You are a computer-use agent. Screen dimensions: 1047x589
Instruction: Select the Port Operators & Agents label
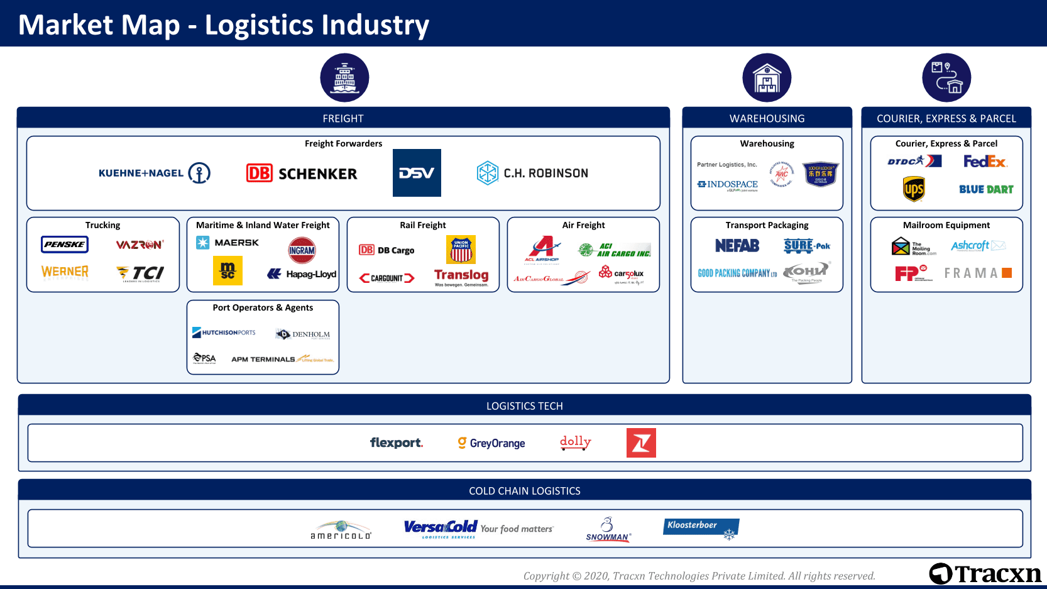point(263,307)
